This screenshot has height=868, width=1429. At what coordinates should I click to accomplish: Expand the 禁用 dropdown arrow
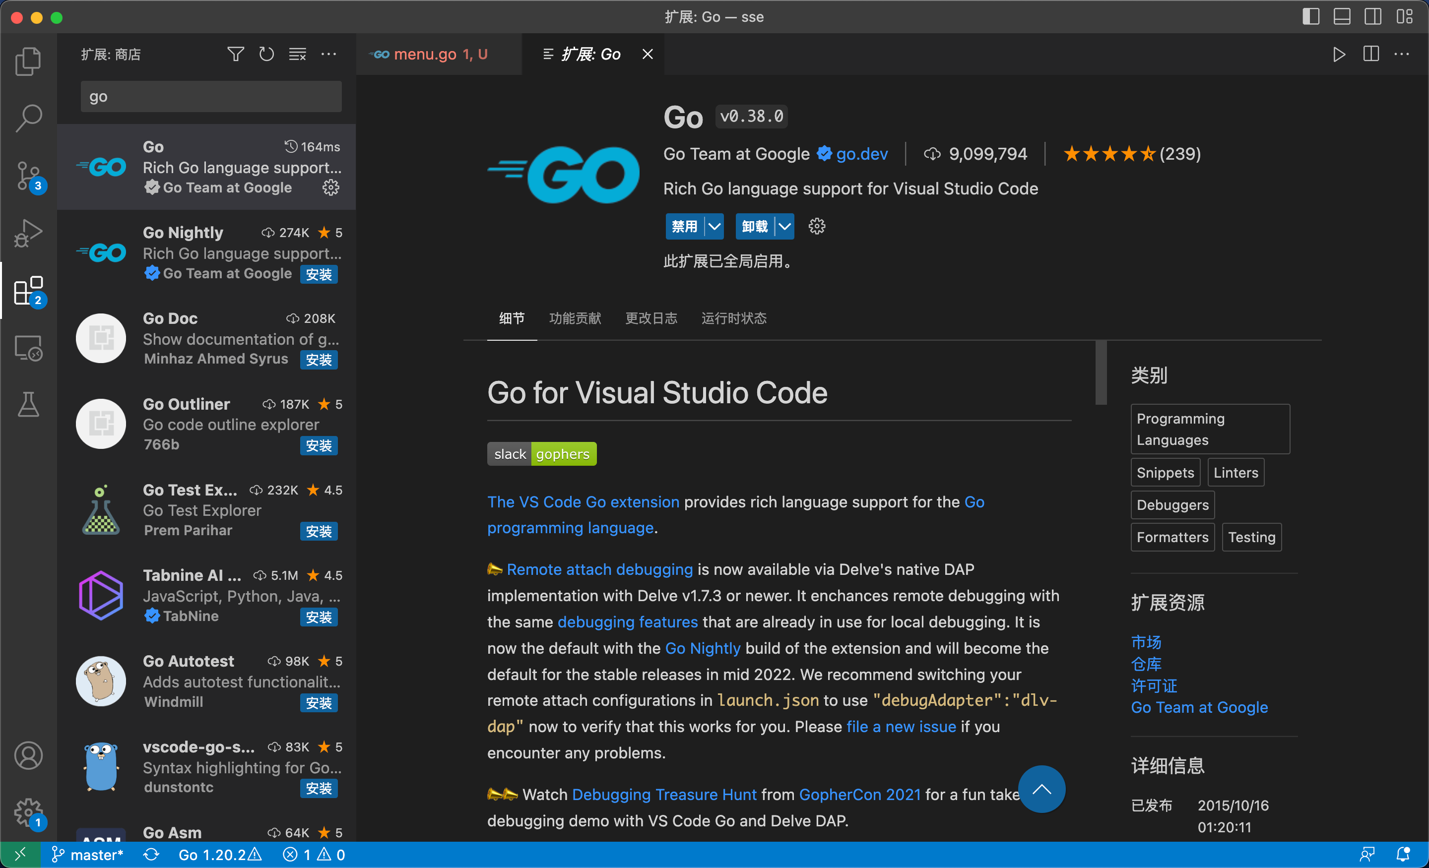(x=714, y=226)
